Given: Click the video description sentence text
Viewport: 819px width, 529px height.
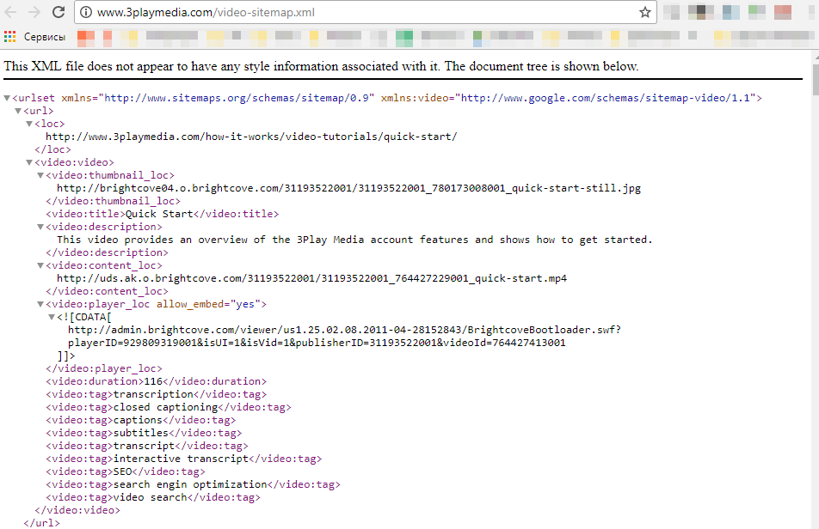Looking at the screenshot, I should tap(354, 240).
